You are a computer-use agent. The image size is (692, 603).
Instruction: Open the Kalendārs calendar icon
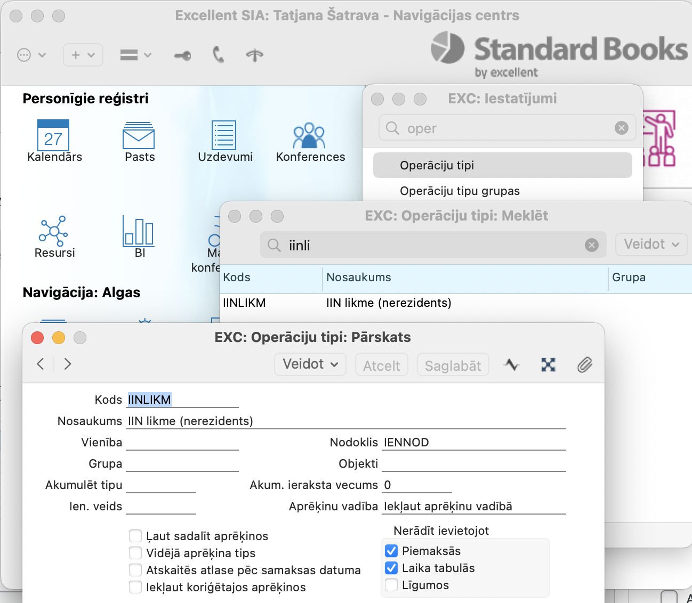(53, 135)
